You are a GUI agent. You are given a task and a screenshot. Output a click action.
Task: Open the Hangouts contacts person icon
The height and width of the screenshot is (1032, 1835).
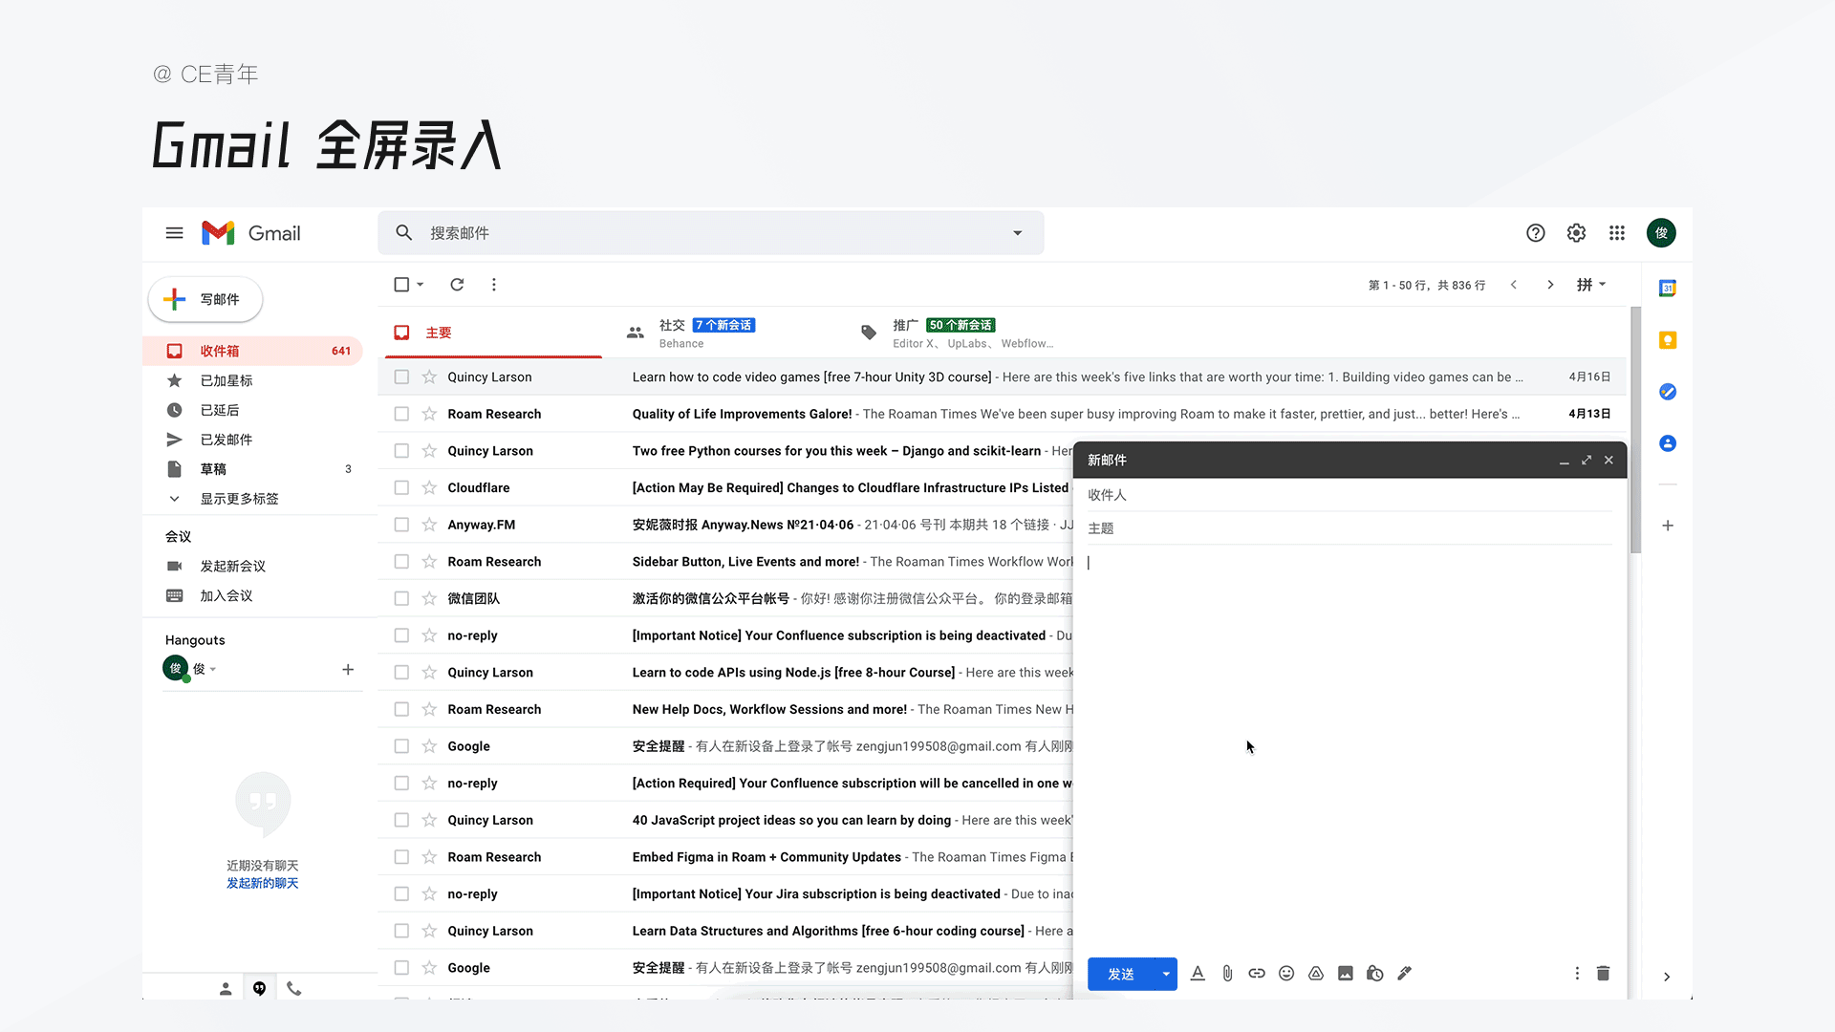coord(226,989)
